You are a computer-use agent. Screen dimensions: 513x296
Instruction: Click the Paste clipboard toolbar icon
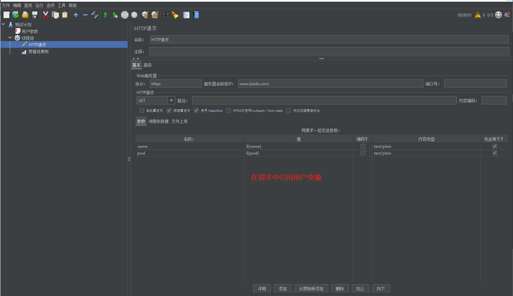pos(65,15)
